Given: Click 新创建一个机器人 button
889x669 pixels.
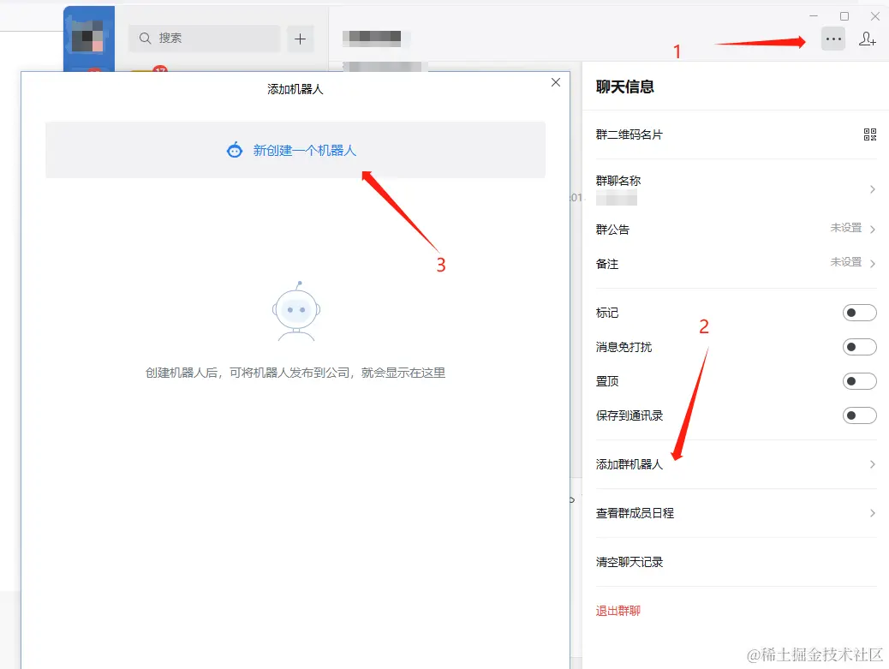Looking at the screenshot, I should coord(295,150).
